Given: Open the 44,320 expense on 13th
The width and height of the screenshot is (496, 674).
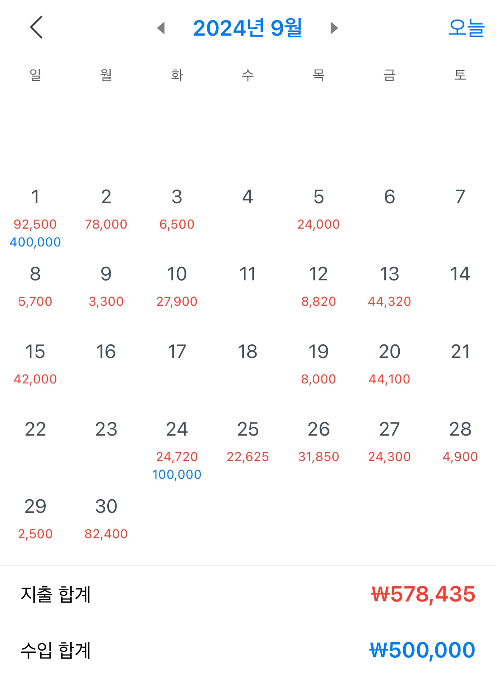Looking at the screenshot, I should (389, 302).
